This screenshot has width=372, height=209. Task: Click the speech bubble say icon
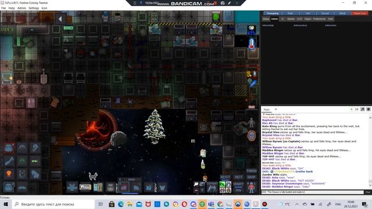pos(196,184)
